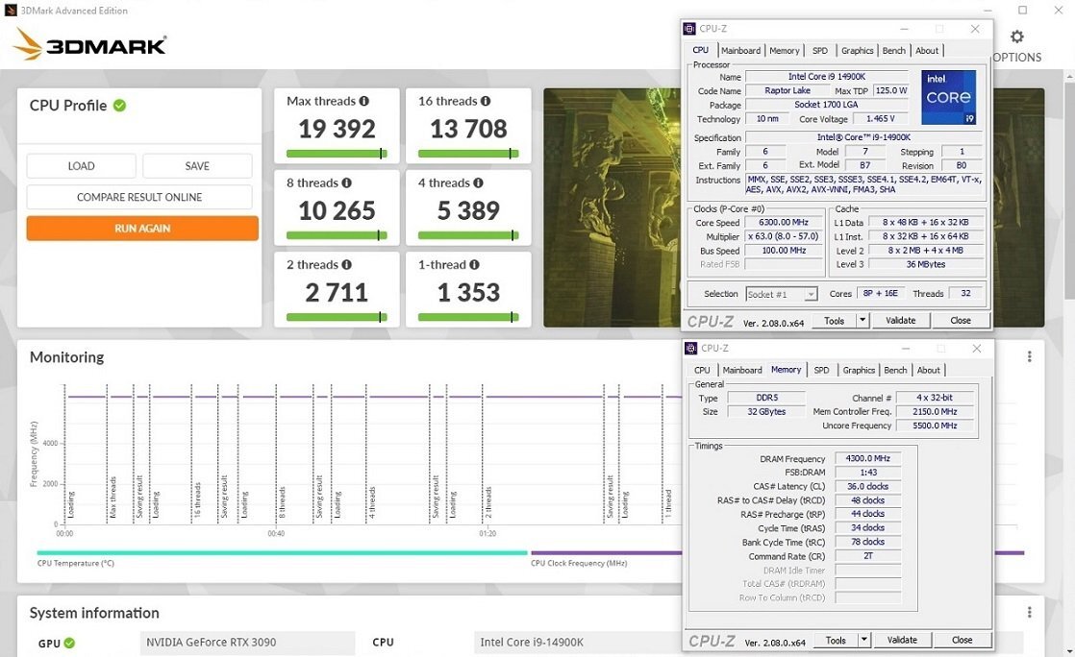Open the System information three-dot menu
Screen dimensions: 1075x657
point(1029,613)
